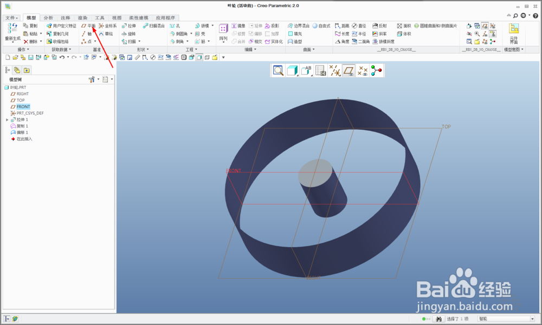This screenshot has height=325, width=542.
Task: Open the 柔性建模 tab
Action: 139,18
